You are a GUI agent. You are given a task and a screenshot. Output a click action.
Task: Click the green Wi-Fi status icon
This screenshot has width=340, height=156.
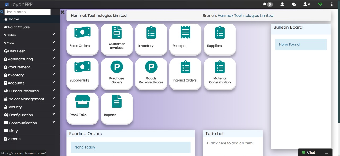(320, 4)
